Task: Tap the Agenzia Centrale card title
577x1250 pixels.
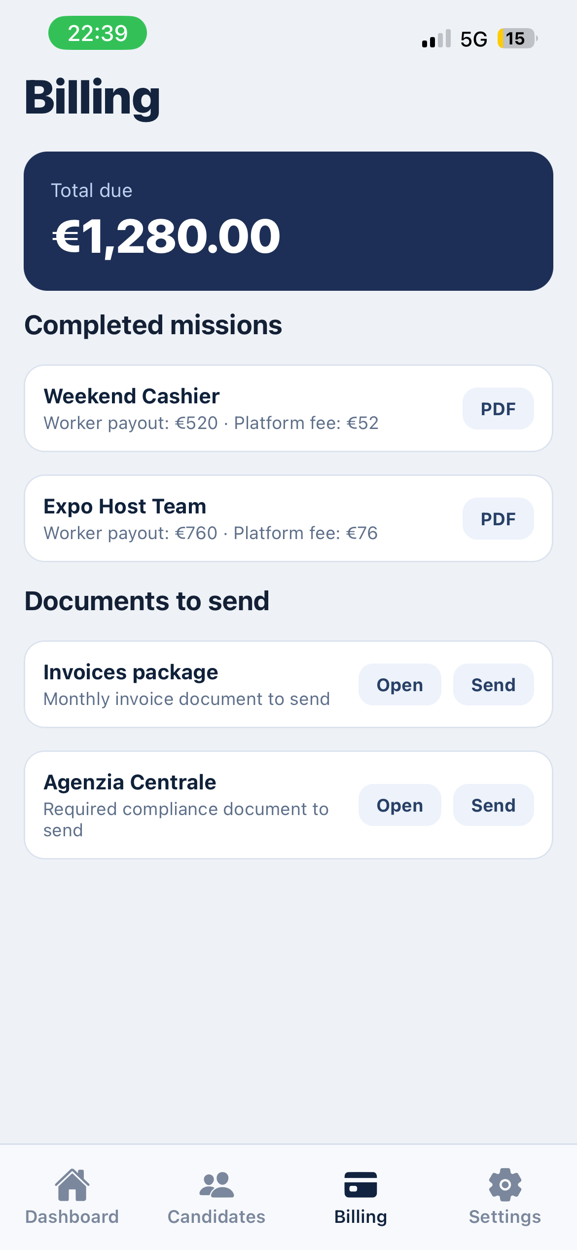Action: coord(130,782)
